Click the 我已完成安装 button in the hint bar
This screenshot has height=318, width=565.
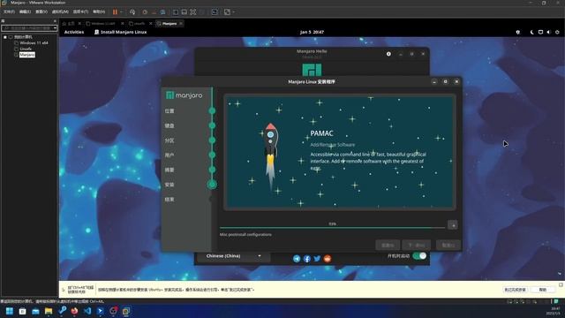click(515, 290)
